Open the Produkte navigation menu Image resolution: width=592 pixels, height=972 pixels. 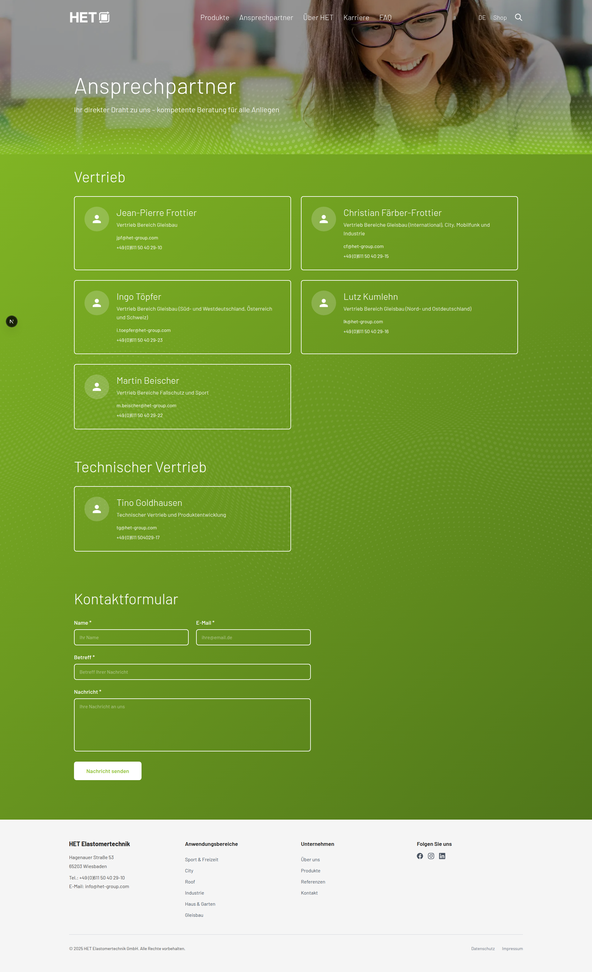[215, 18]
